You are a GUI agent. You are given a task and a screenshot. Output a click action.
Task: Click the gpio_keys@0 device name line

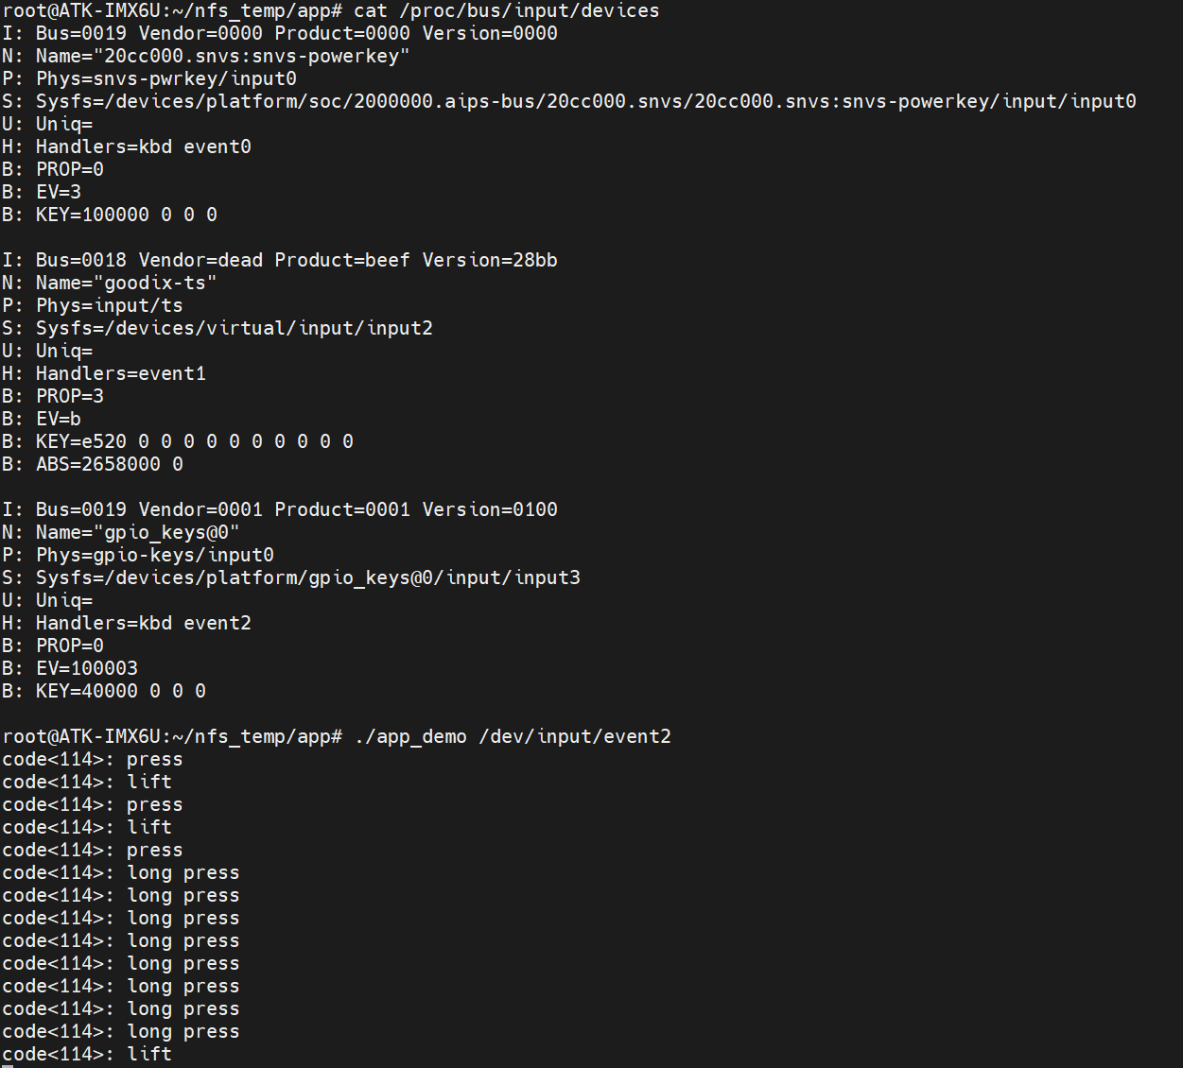point(137,532)
